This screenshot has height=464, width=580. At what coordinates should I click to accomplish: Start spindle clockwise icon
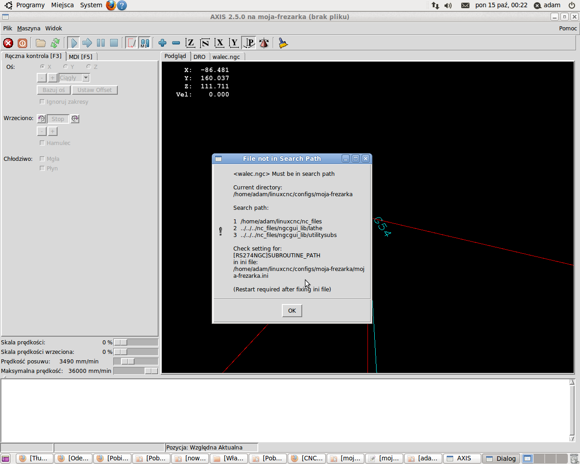pyautogui.click(x=75, y=119)
